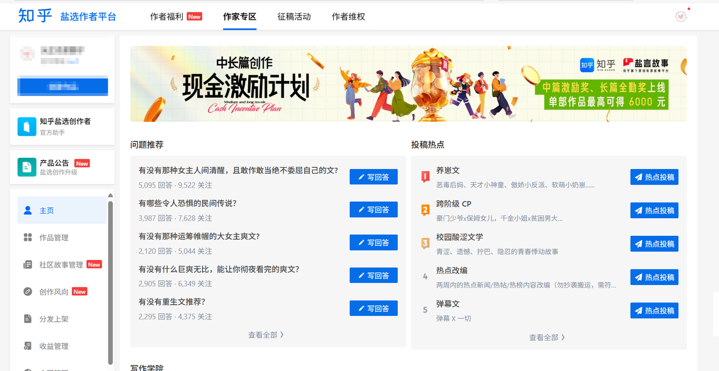This screenshot has height=371, width=719.
Task: Click 热点投稿 for 跨阶级 CP
Action: 654,210
